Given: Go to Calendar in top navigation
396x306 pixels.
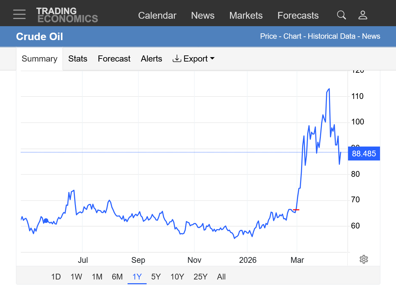Looking at the screenshot, I should click(157, 16).
